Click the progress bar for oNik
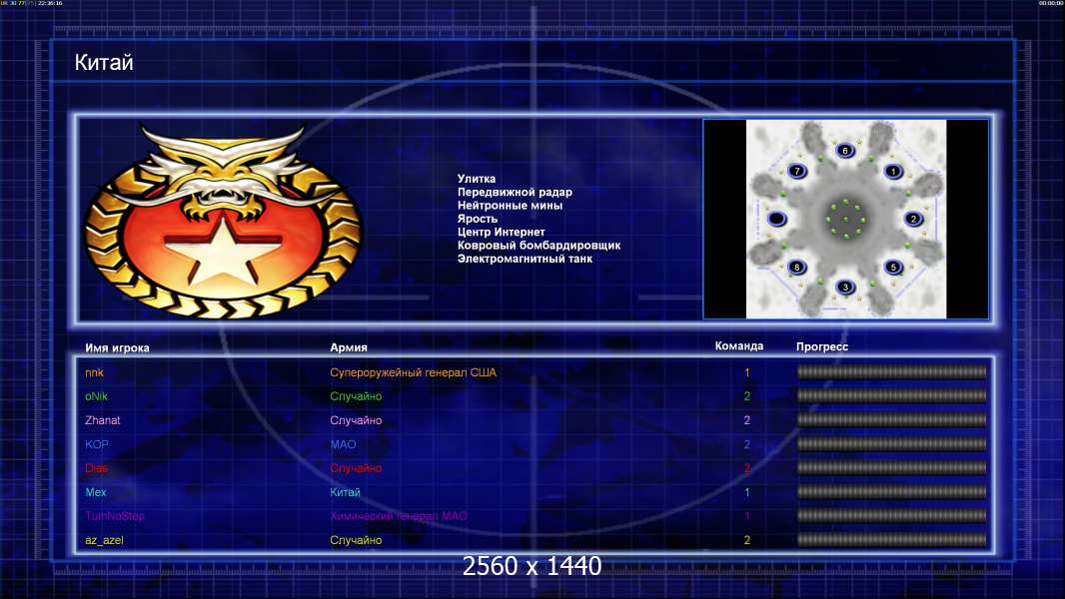The image size is (1065, 599). tap(892, 395)
